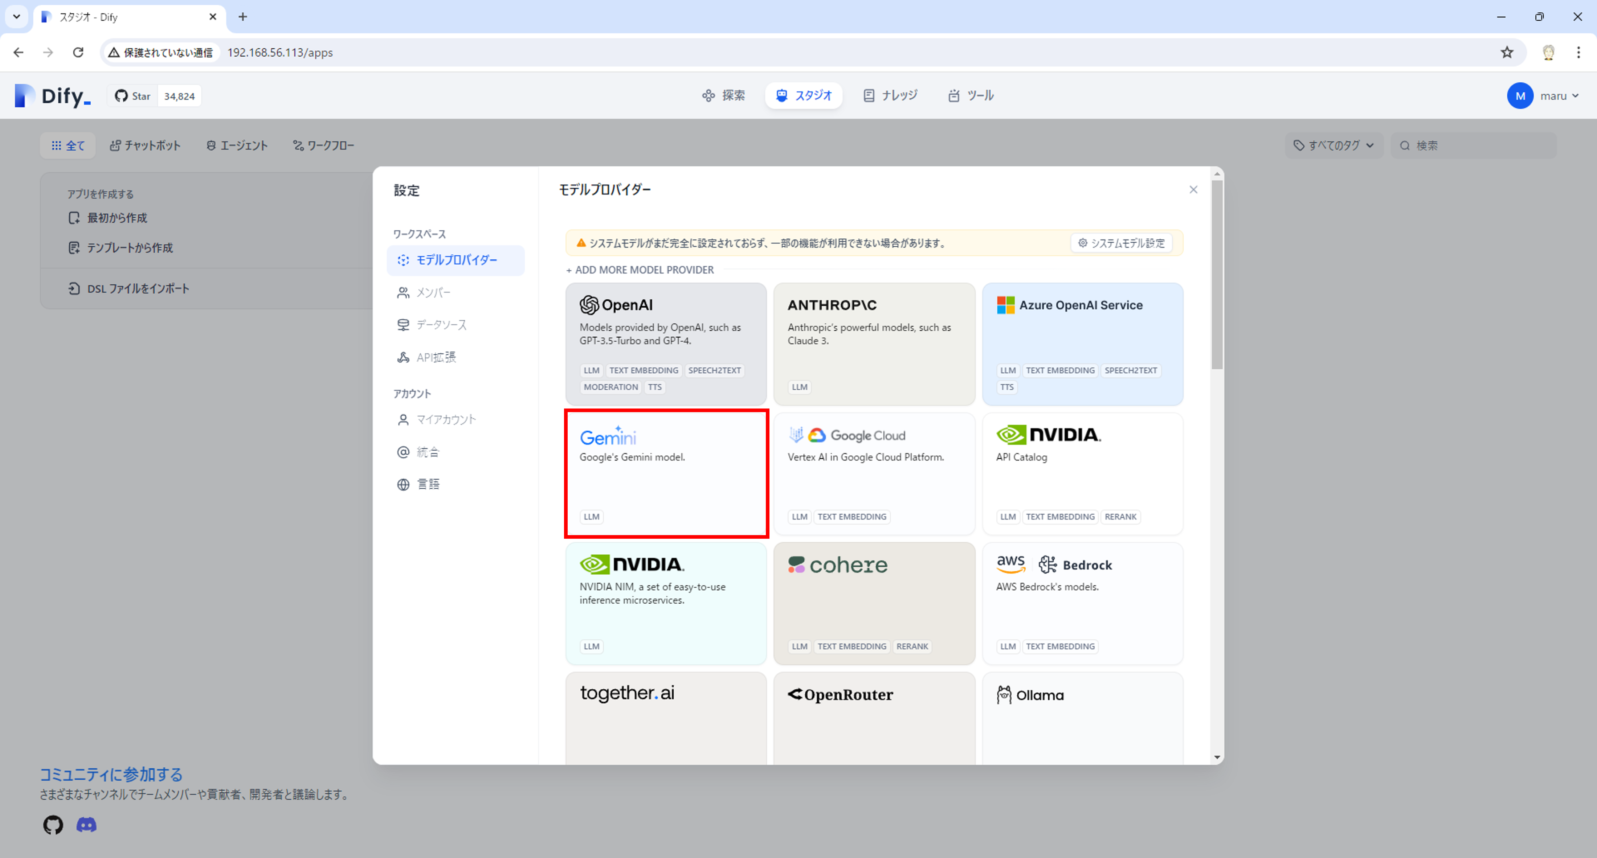Image resolution: width=1597 pixels, height=858 pixels.
Task: Switch to ナレッジ tab
Action: point(890,95)
